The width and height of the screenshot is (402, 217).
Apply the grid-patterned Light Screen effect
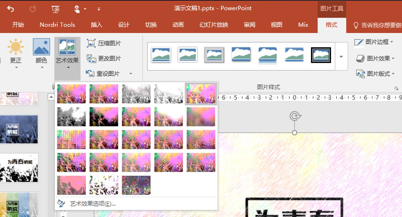[71, 139]
